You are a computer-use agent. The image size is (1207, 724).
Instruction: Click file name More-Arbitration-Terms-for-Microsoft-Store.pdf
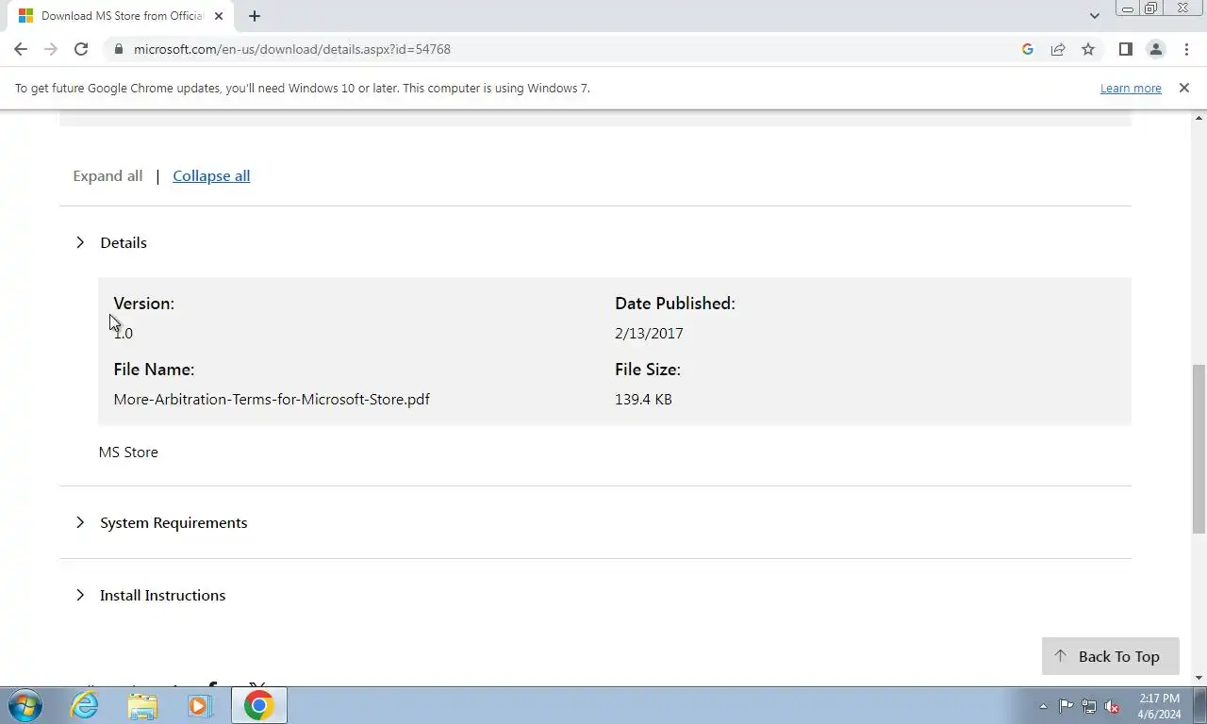[272, 399]
